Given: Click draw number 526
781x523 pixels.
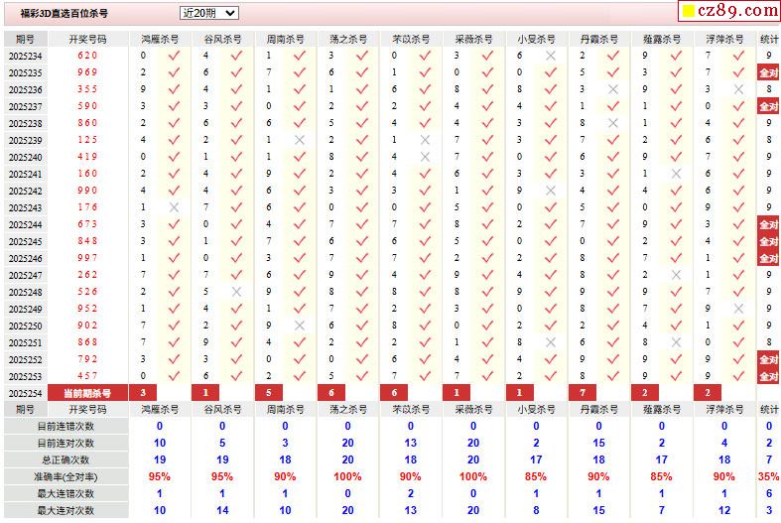Looking at the screenshot, I should (87, 292).
